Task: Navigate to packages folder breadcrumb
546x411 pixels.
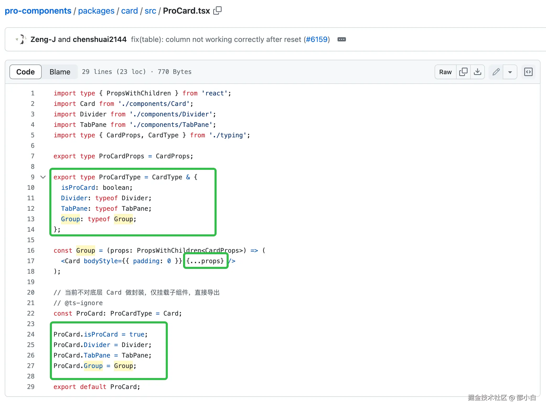Action: click(96, 11)
